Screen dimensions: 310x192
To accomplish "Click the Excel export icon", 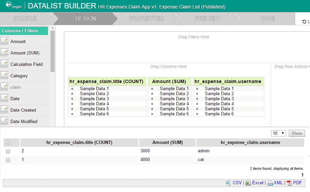I will click(x=248, y=183).
